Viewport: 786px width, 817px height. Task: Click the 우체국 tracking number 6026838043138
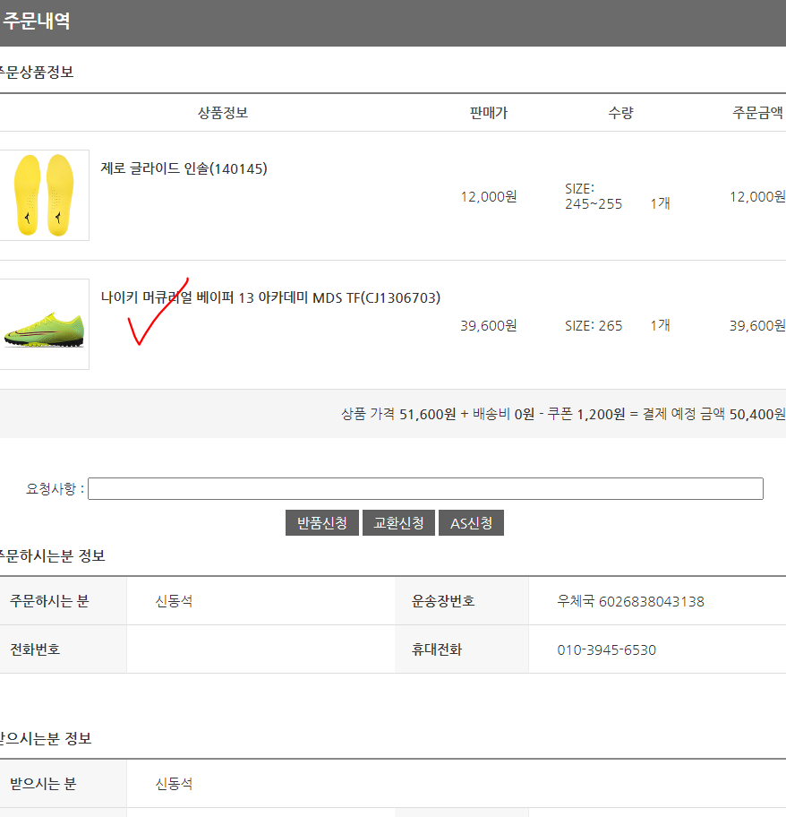tap(630, 601)
